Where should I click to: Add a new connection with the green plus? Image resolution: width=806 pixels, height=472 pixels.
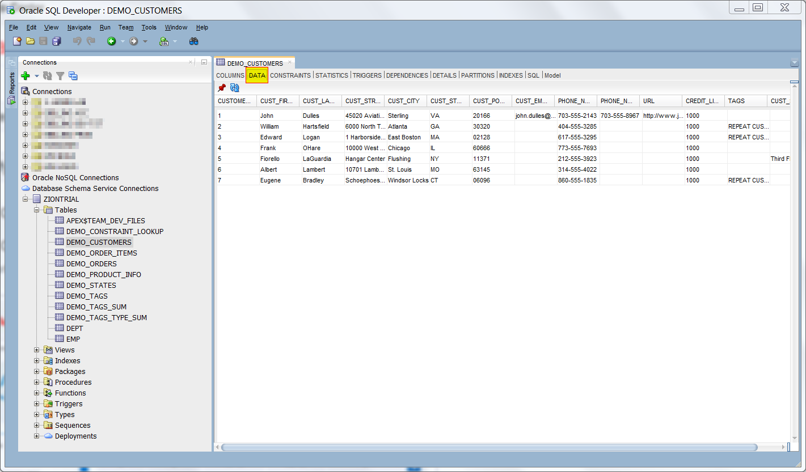(x=26, y=76)
